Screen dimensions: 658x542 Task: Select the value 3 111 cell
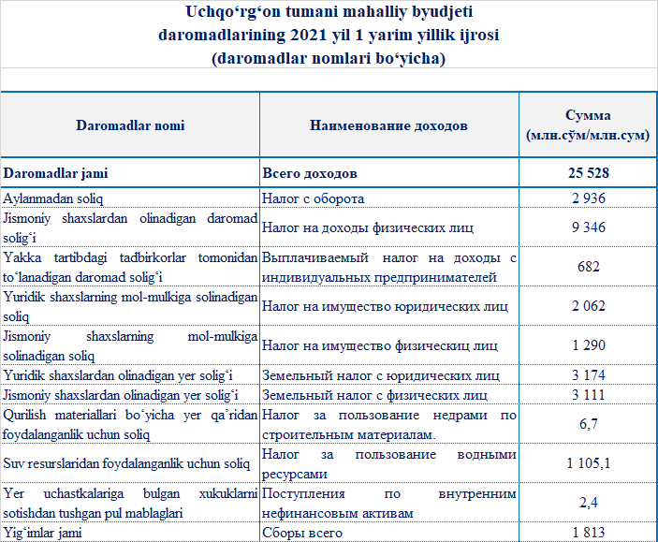pyautogui.click(x=588, y=394)
